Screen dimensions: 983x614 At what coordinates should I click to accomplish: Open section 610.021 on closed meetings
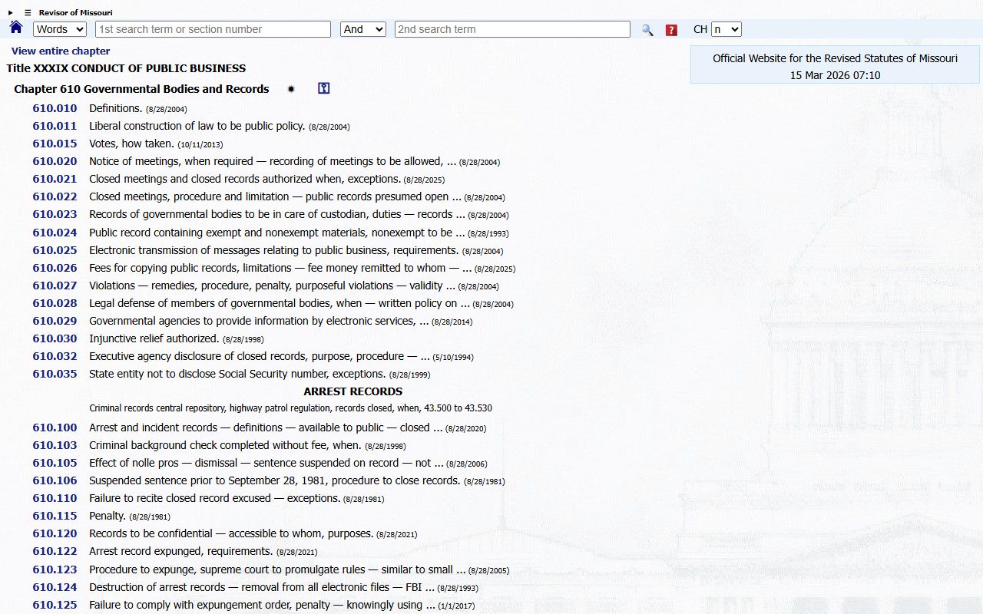pyautogui.click(x=55, y=179)
